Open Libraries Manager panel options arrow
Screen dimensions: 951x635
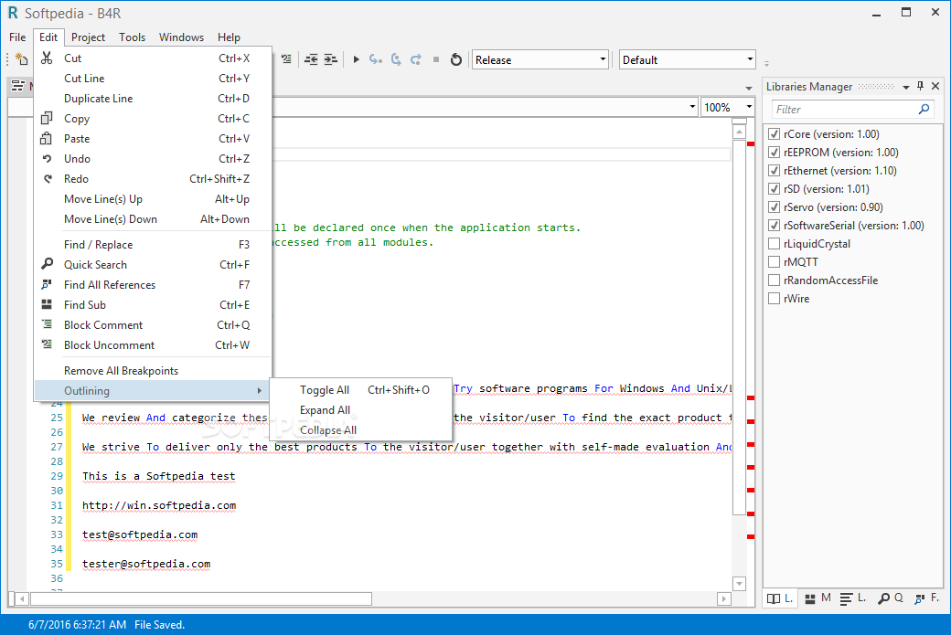click(905, 87)
